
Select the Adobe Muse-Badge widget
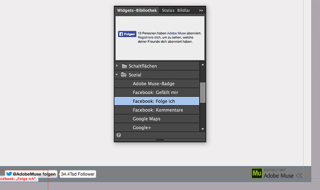coord(157,84)
